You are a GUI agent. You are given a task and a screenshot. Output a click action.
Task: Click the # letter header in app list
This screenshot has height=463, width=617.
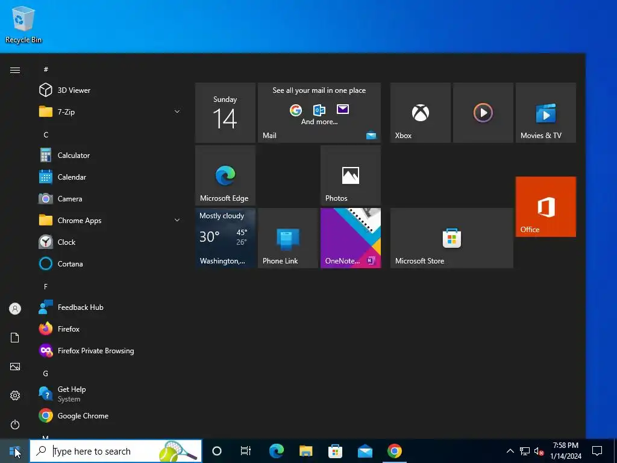[x=46, y=69]
